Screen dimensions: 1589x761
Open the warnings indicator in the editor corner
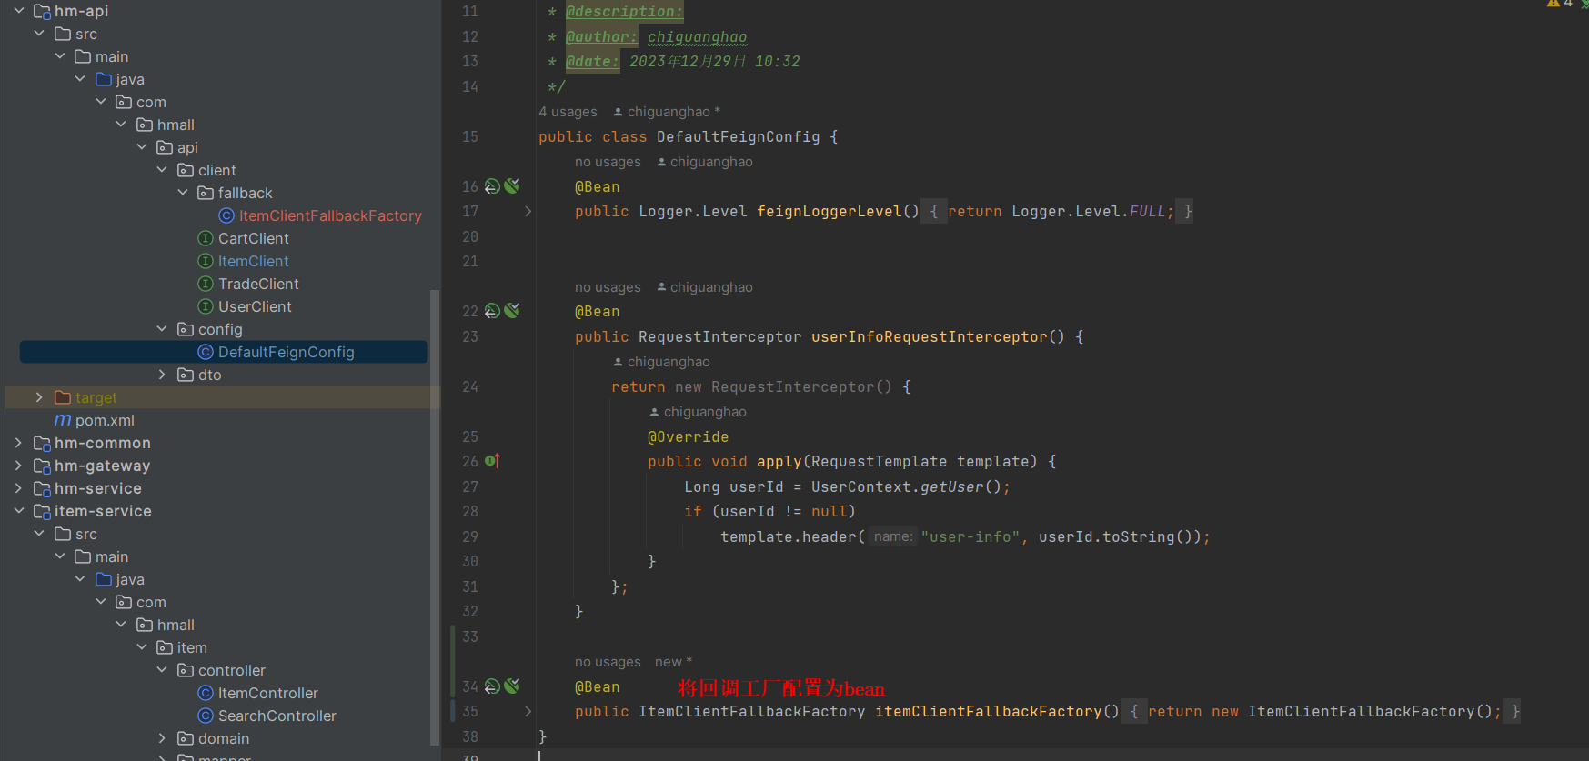pos(1559,4)
